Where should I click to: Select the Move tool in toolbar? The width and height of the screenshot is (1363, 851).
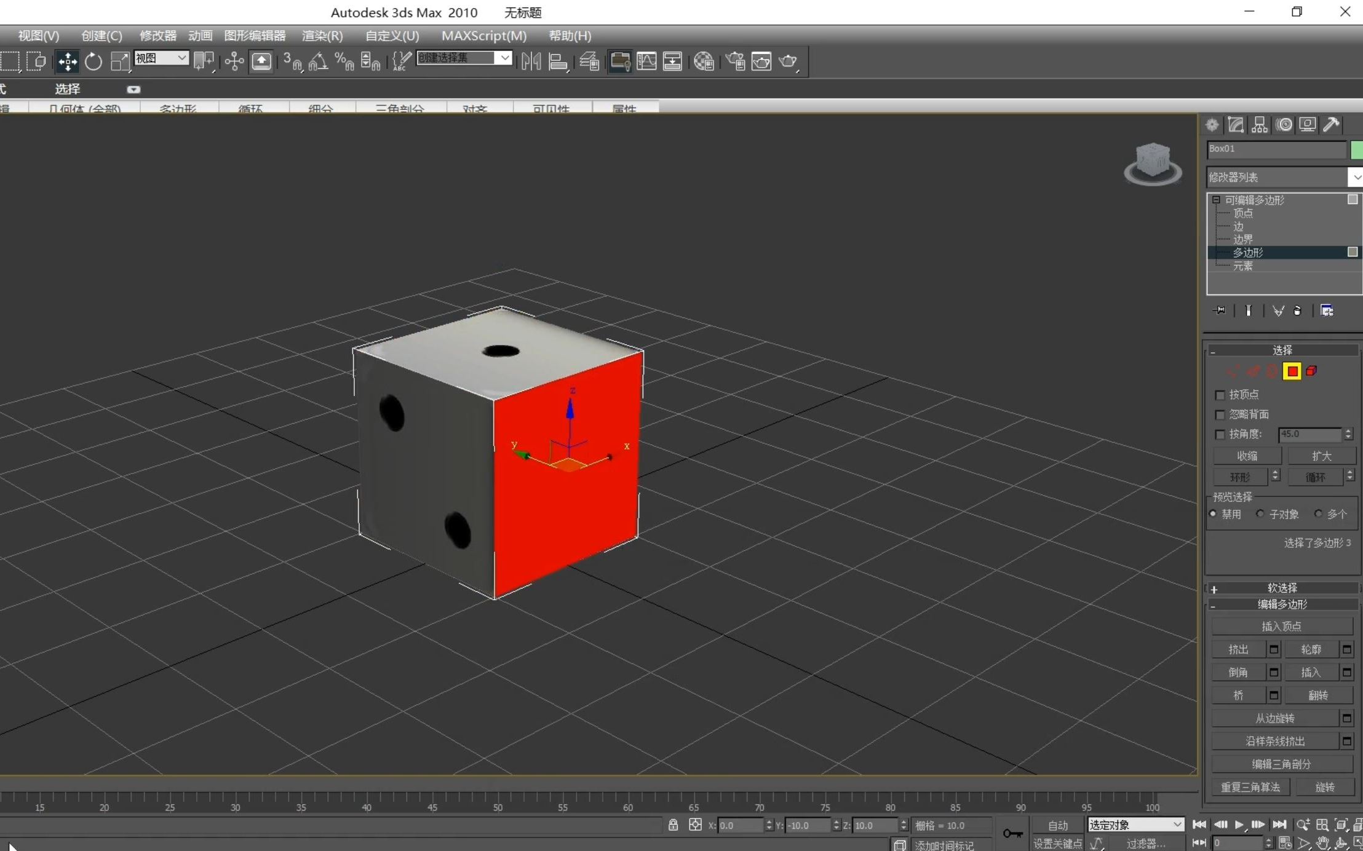tap(67, 61)
